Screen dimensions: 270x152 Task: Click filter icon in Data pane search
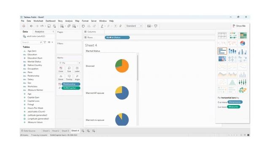[x=45, y=42]
